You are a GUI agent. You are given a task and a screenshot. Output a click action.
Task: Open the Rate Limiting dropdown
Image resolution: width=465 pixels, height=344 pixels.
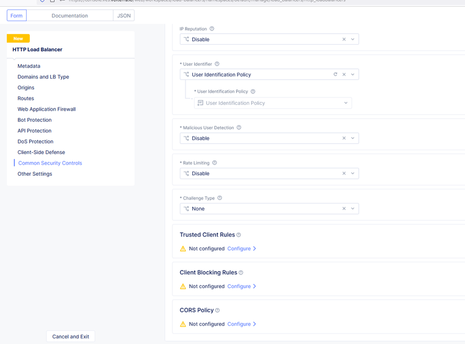pos(353,174)
